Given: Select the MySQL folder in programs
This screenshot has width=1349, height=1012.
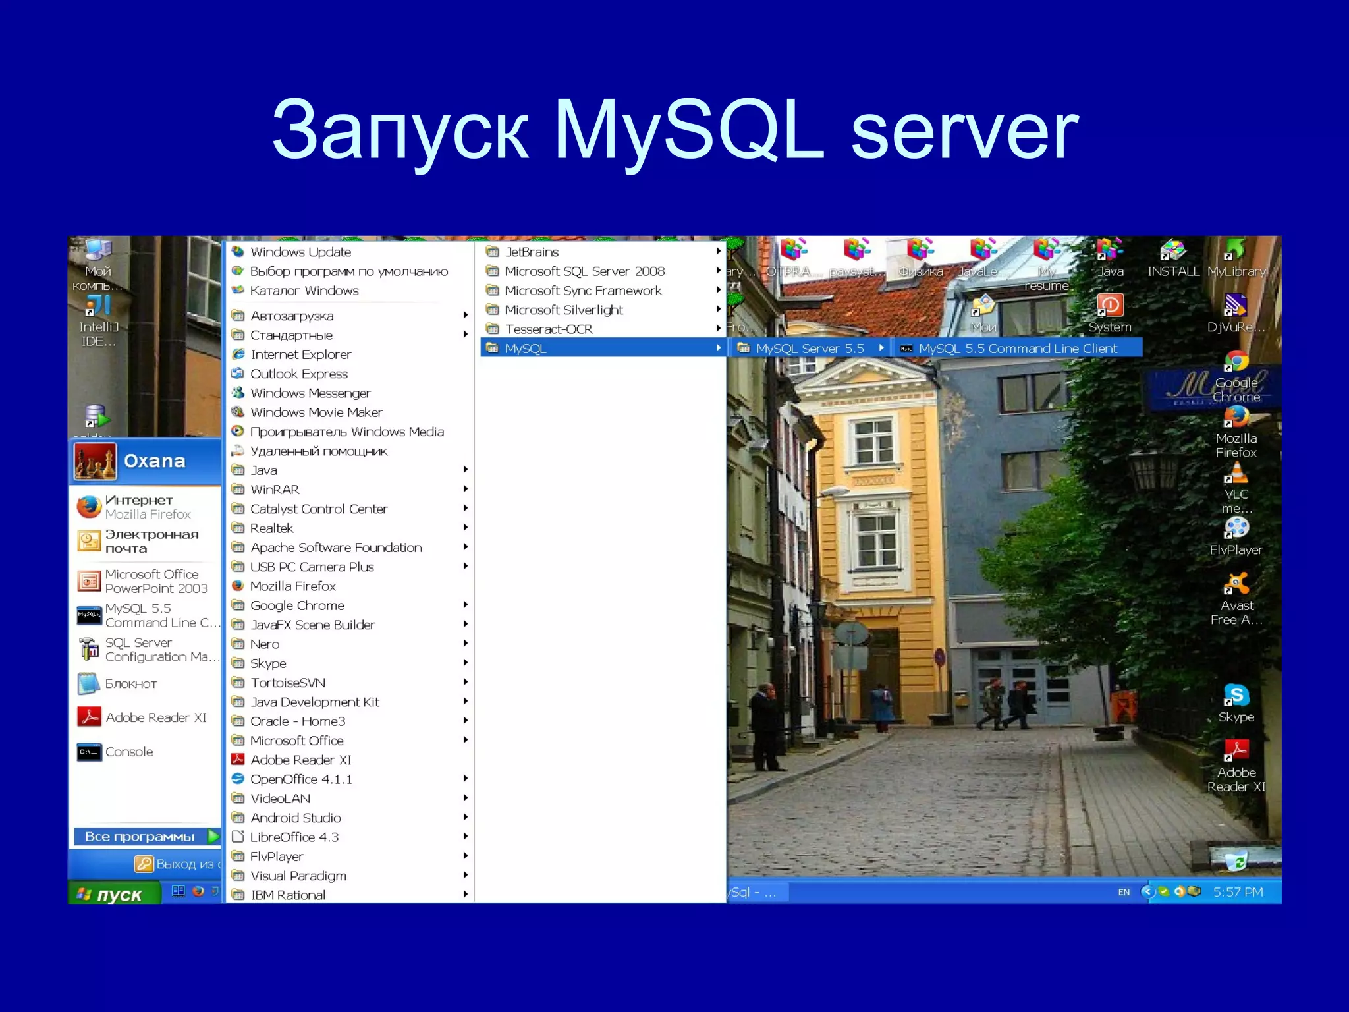Looking at the screenshot, I should pyautogui.click(x=603, y=348).
